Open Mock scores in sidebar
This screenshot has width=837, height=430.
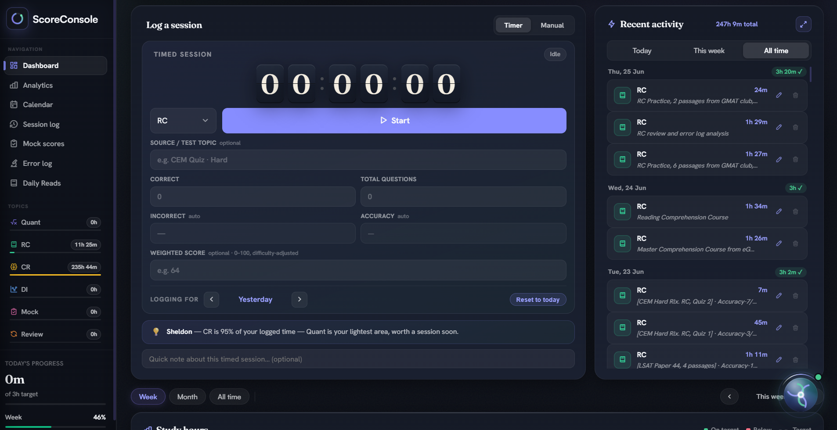[x=55, y=143]
